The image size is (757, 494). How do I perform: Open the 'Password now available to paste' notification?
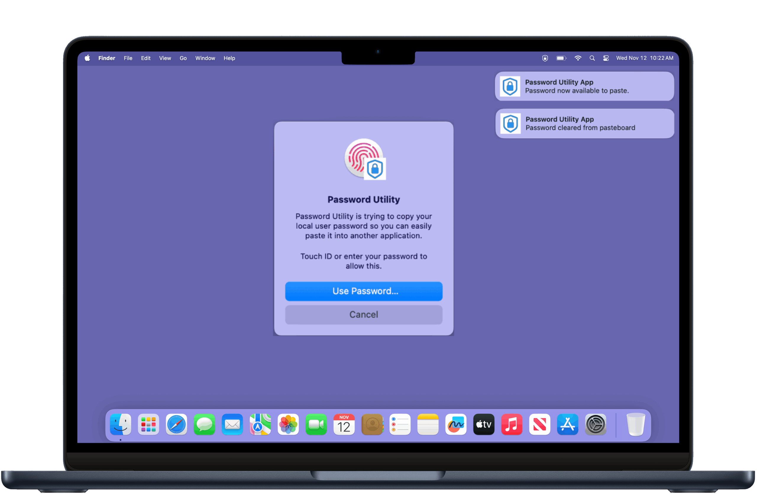point(584,86)
